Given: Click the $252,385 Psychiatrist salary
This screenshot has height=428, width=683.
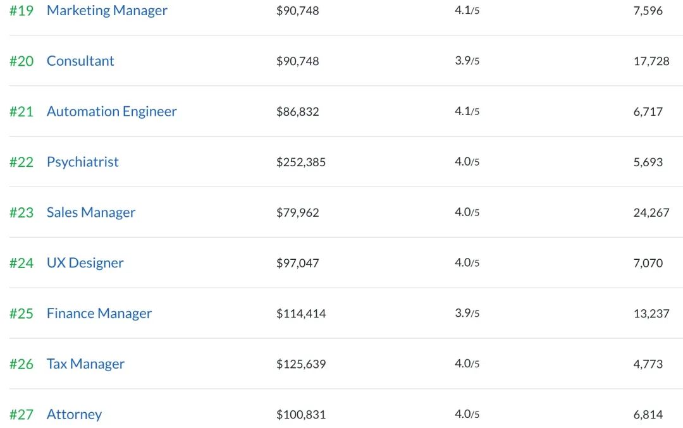Looking at the screenshot, I should 301,162.
